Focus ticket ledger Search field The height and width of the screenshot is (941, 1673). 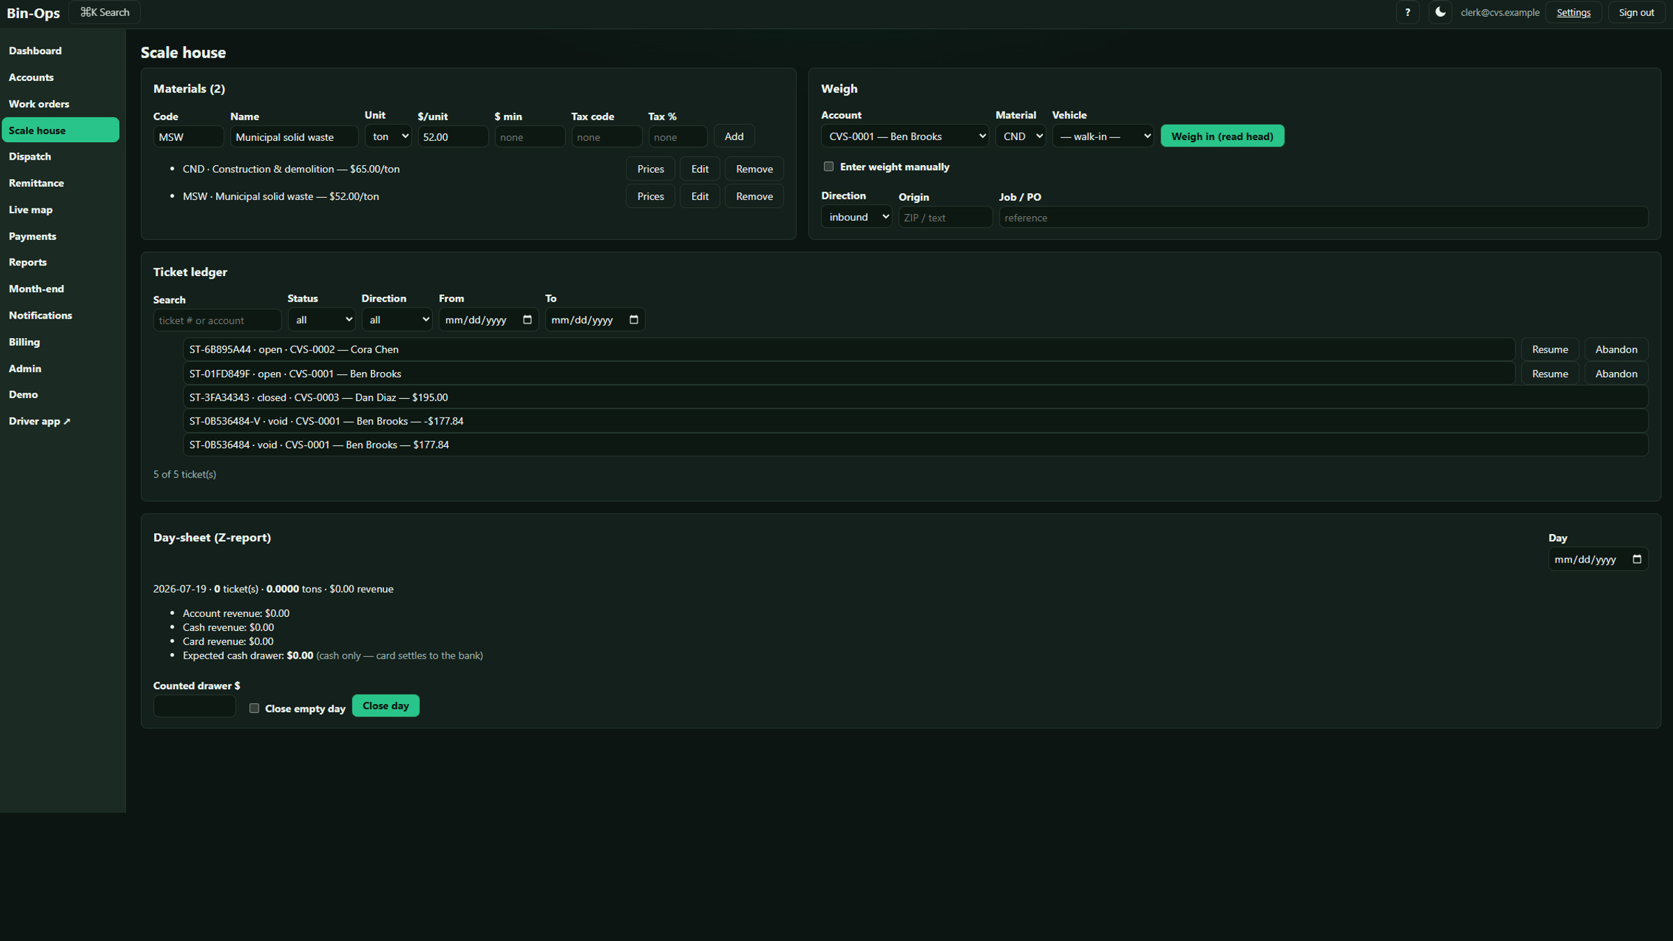point(217,321)
